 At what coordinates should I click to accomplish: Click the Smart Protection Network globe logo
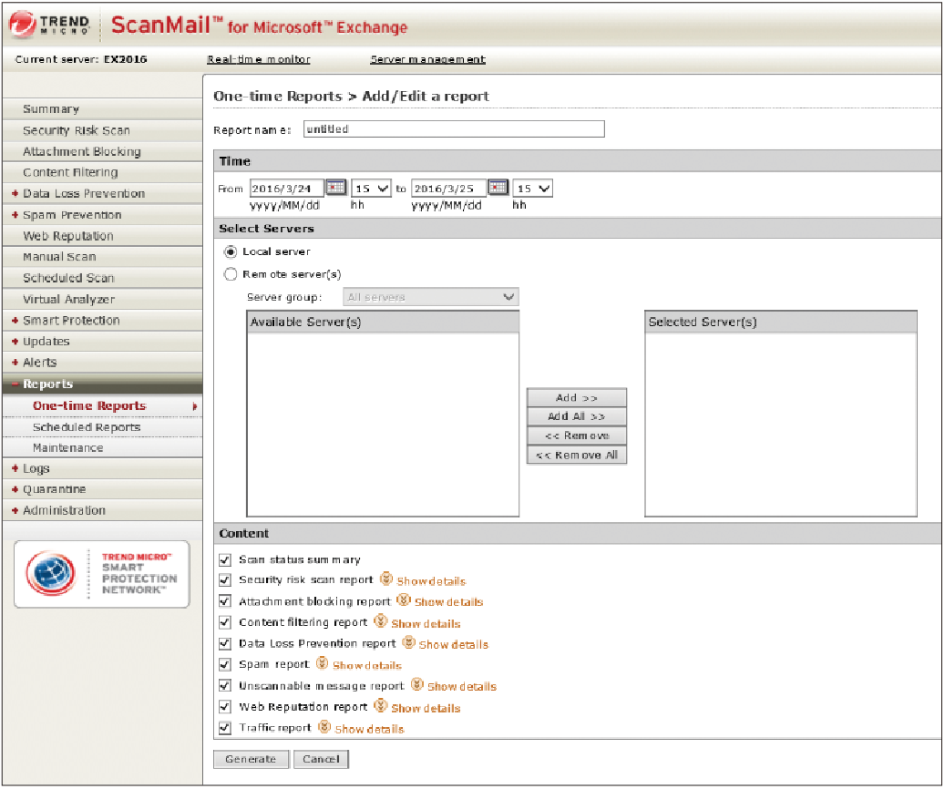(x=51, y=573)
